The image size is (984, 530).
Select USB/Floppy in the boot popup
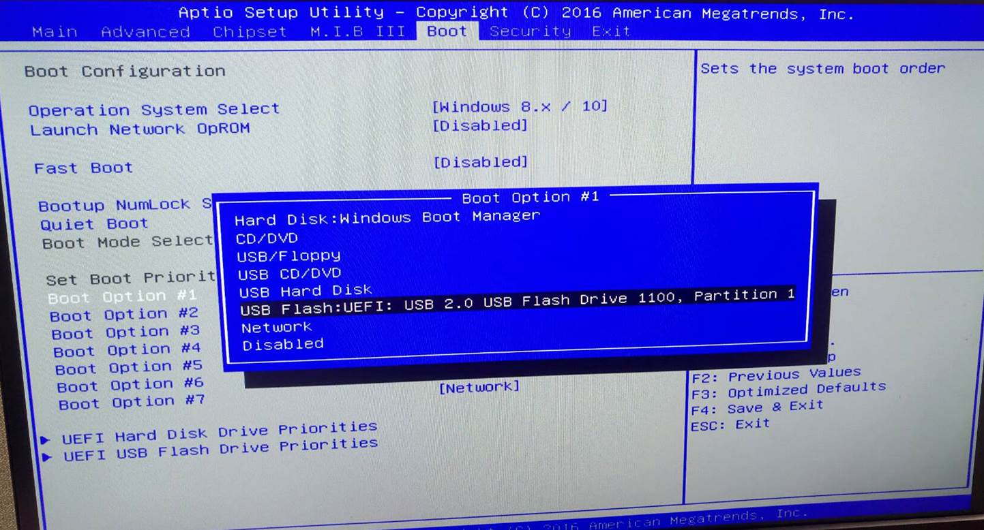288,255
